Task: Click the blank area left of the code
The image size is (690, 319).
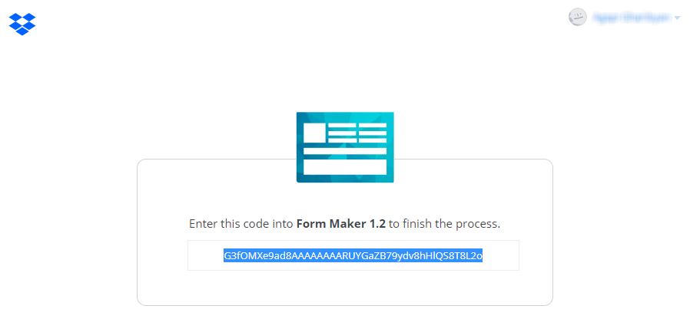Action: coord(205,255)
